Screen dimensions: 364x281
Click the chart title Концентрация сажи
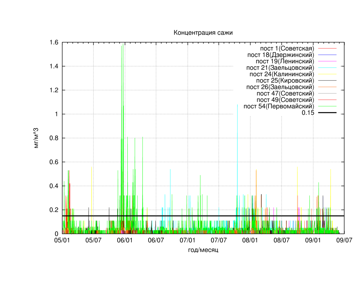(x=203, y=33)
